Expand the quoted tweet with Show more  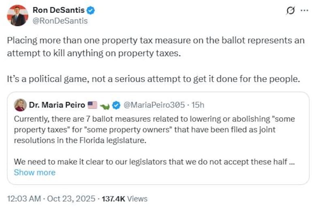[x=34, y=172]
